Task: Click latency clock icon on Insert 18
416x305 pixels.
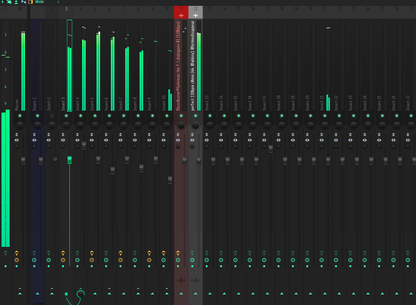Action: [279, 260]
